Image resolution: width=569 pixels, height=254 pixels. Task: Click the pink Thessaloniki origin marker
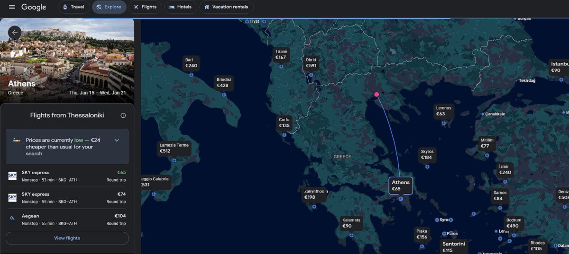point(377,95)
